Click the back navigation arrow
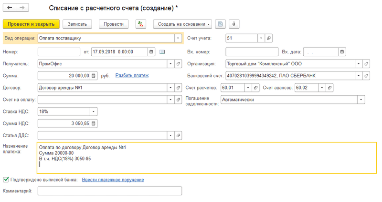 [x=10, y=9]
